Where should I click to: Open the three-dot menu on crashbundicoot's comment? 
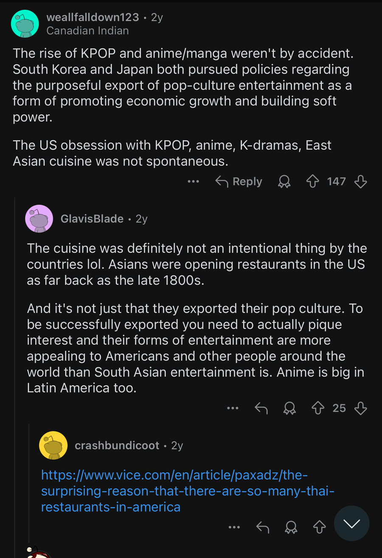(x=234, y=527)
